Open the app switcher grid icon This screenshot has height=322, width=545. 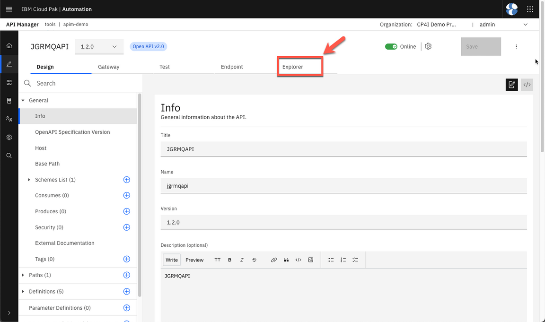click(x=530, y=9)
